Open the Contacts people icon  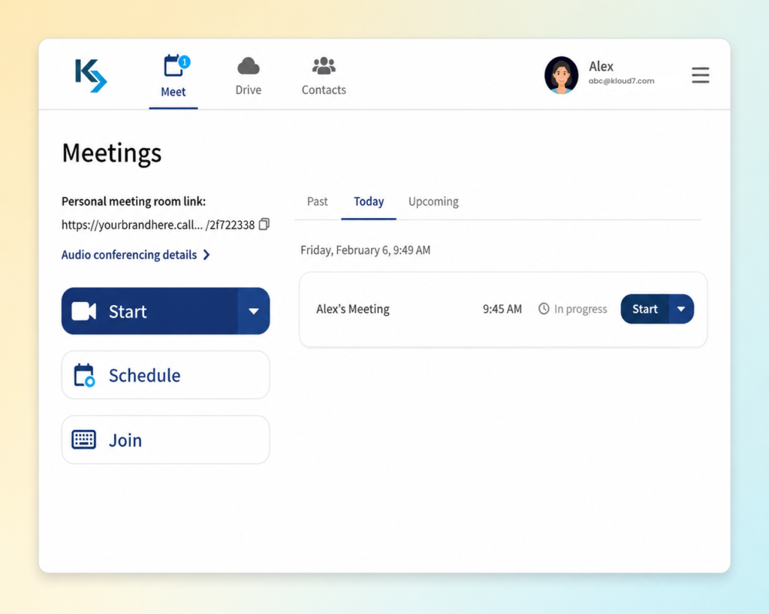click(324, 66)
